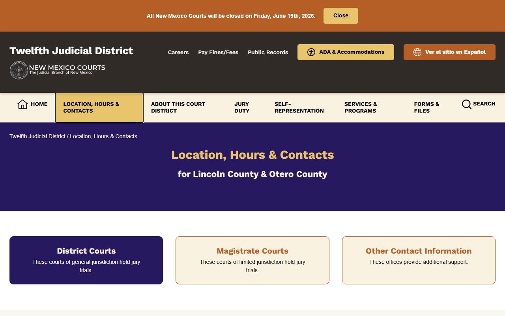Open Pay Fines/Fees link
The width and height of the screenshot is (505, 316).
[x=218, y=52]
